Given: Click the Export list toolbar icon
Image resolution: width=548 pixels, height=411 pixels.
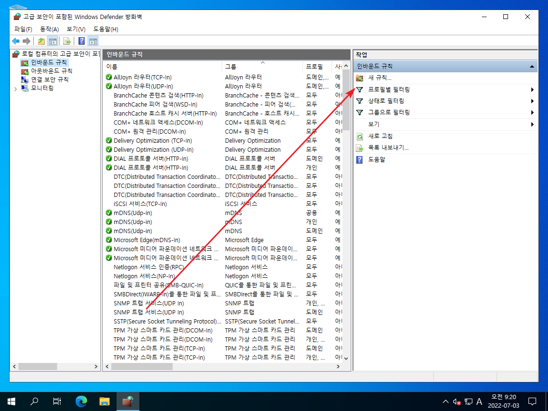Looking at the screenshot, I should click(x=67, y=41).
